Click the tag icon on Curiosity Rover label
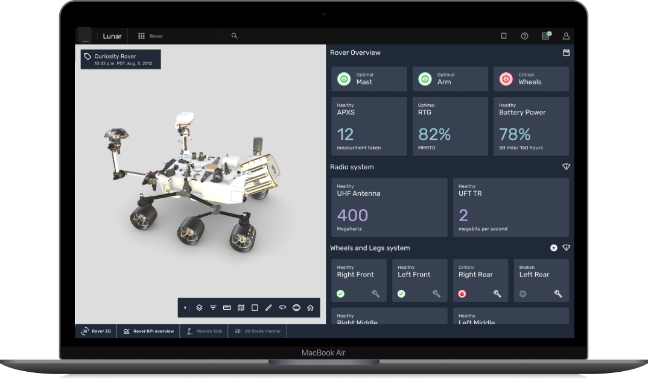Viewport: 648px width, 379px height. (87, 57)
